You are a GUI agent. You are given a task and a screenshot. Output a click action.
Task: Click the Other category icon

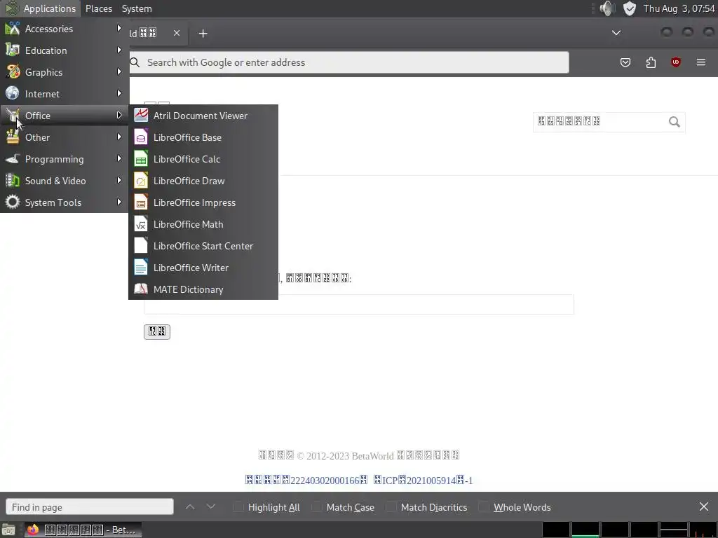(13, 137)
